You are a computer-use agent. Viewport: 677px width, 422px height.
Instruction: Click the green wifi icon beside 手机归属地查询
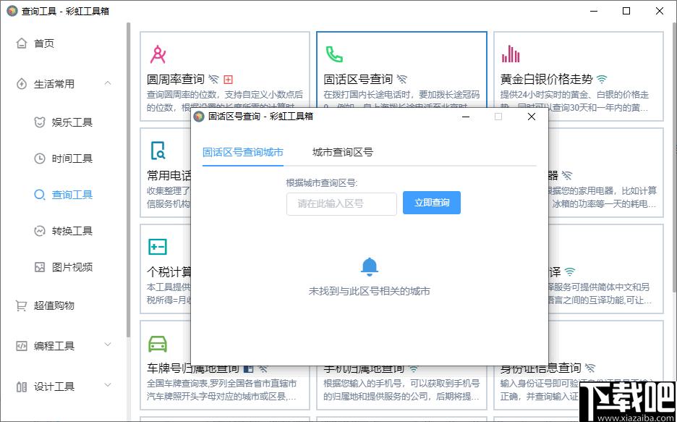pyautogui.click(x=414, y=369)
